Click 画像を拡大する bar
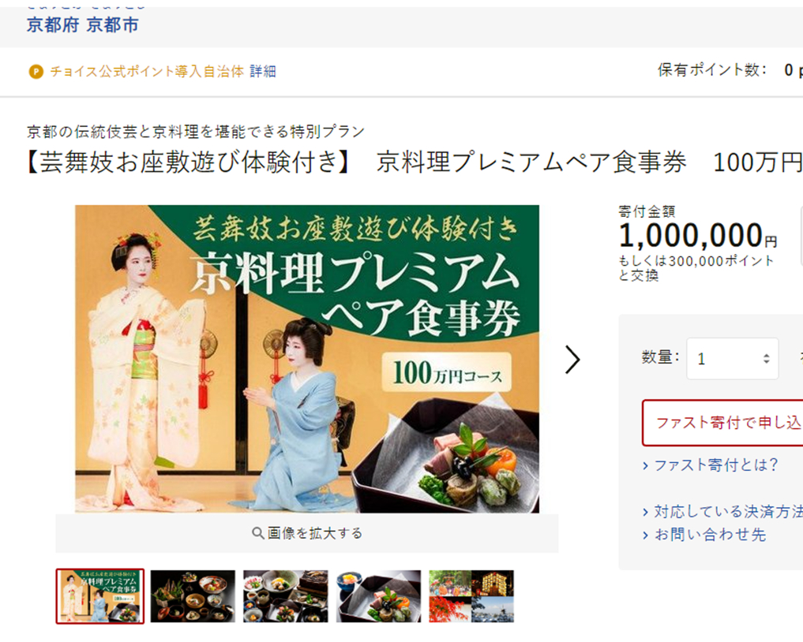This screenshot has width=803, height=642. point(307,533)
